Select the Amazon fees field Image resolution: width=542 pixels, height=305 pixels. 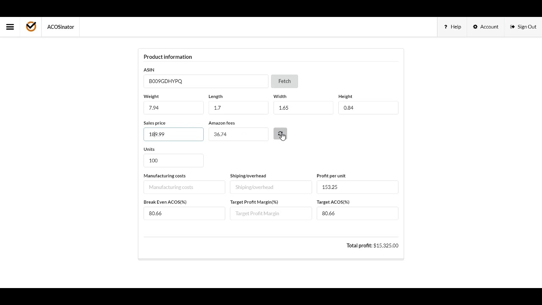pyautogui.click(x=238, y=134)
